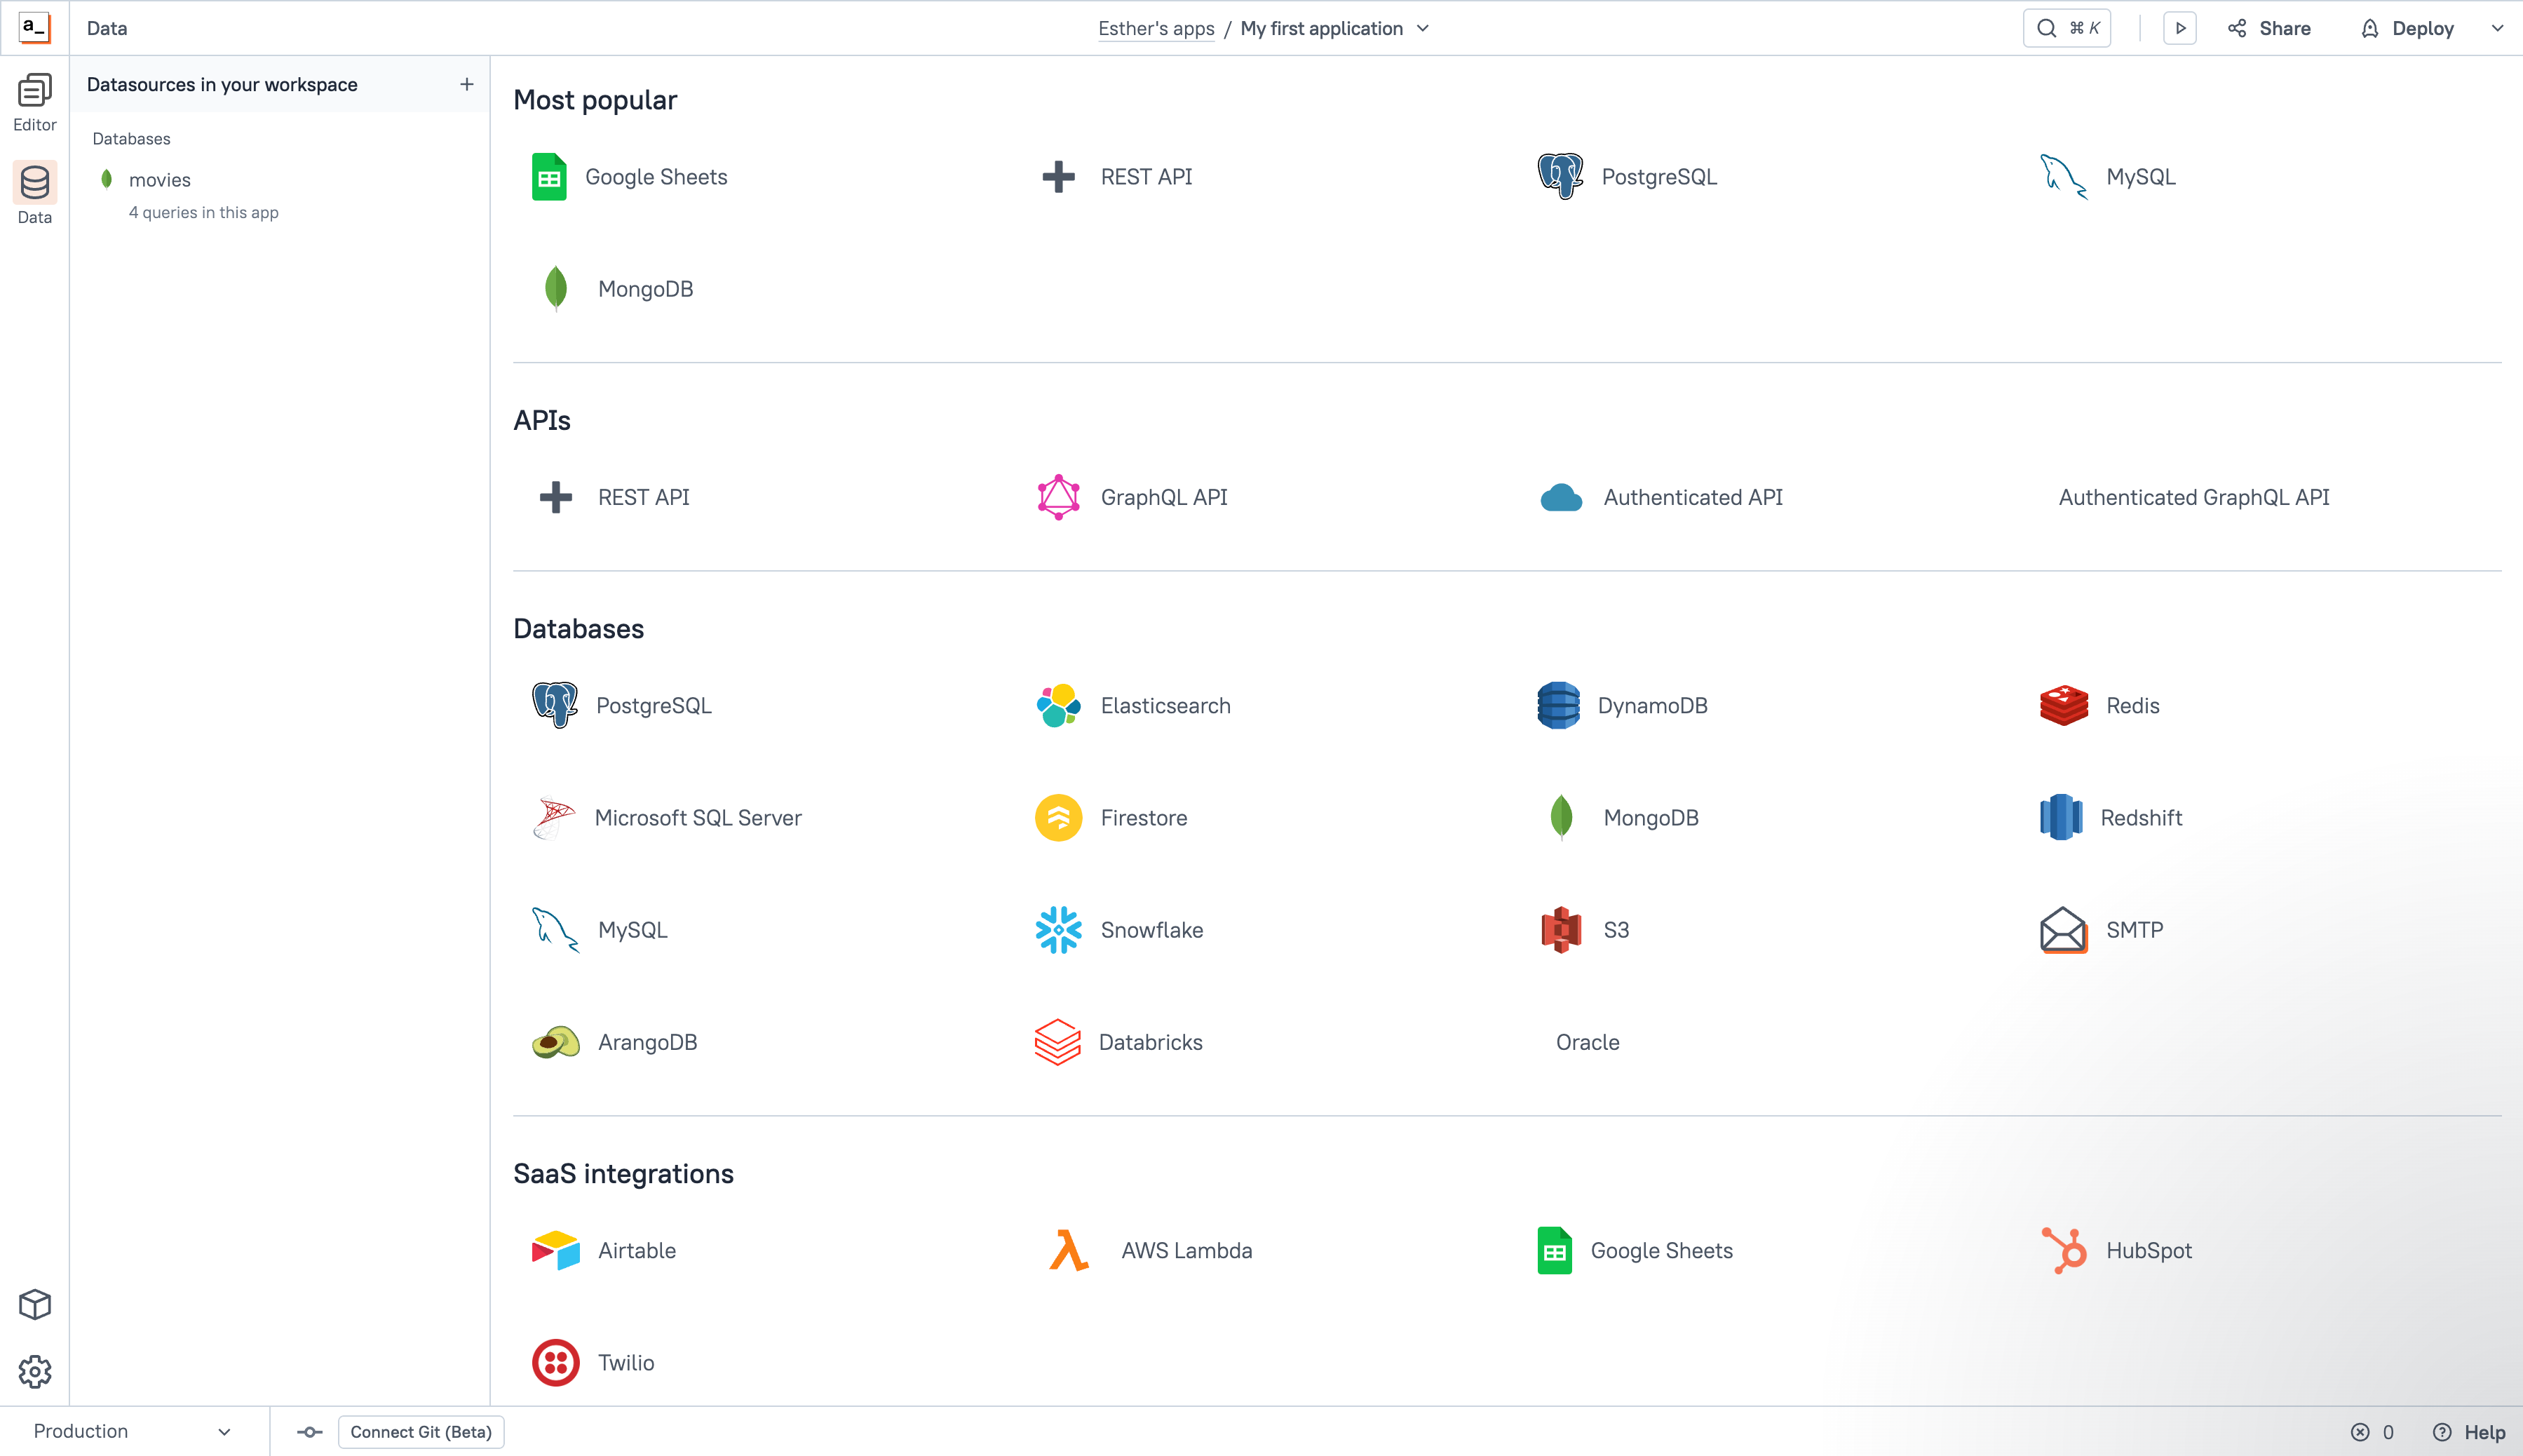Click the Twilio integration icon
Image resolution: width=2523 pixels, height=1456 pixels.
pos(555,1362)
